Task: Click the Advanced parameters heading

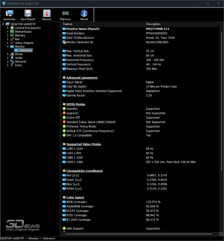Action: pos(82,78)
